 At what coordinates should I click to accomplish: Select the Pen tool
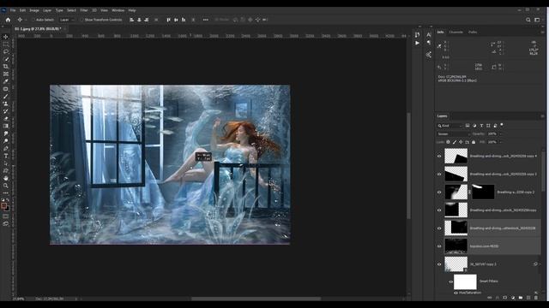click(6, 148)
